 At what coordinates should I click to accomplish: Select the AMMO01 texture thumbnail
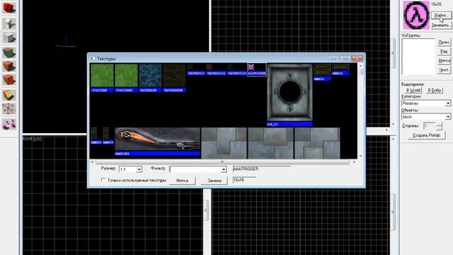[322, 72]
